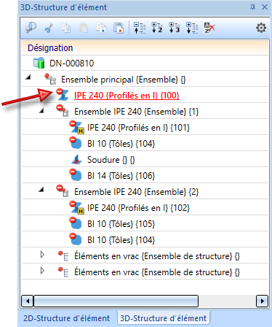The width and height of the screenshot is (272, 327).
Task: Click the plate icon of Bl 14 {106}
Action: click(76, 175)
